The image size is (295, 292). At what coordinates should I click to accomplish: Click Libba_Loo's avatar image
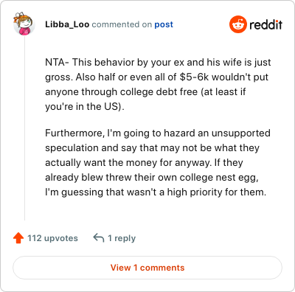tap(24, 24)
